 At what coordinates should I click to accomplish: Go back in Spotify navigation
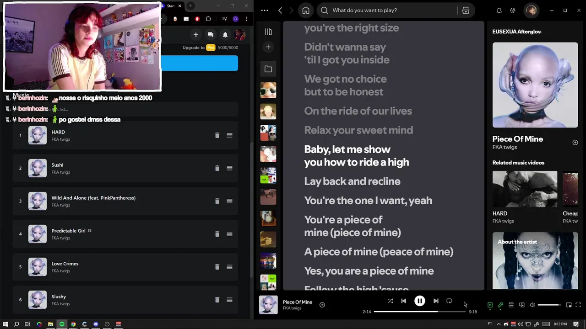(280, 11)
